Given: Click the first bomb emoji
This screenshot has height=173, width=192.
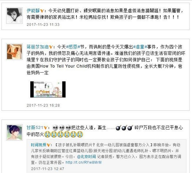Looking at the screenshot, I should 118,128.
